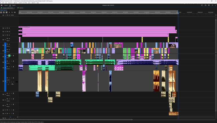
Task: Toggle insert sequences as nests button
Action: tap(1, 12)
